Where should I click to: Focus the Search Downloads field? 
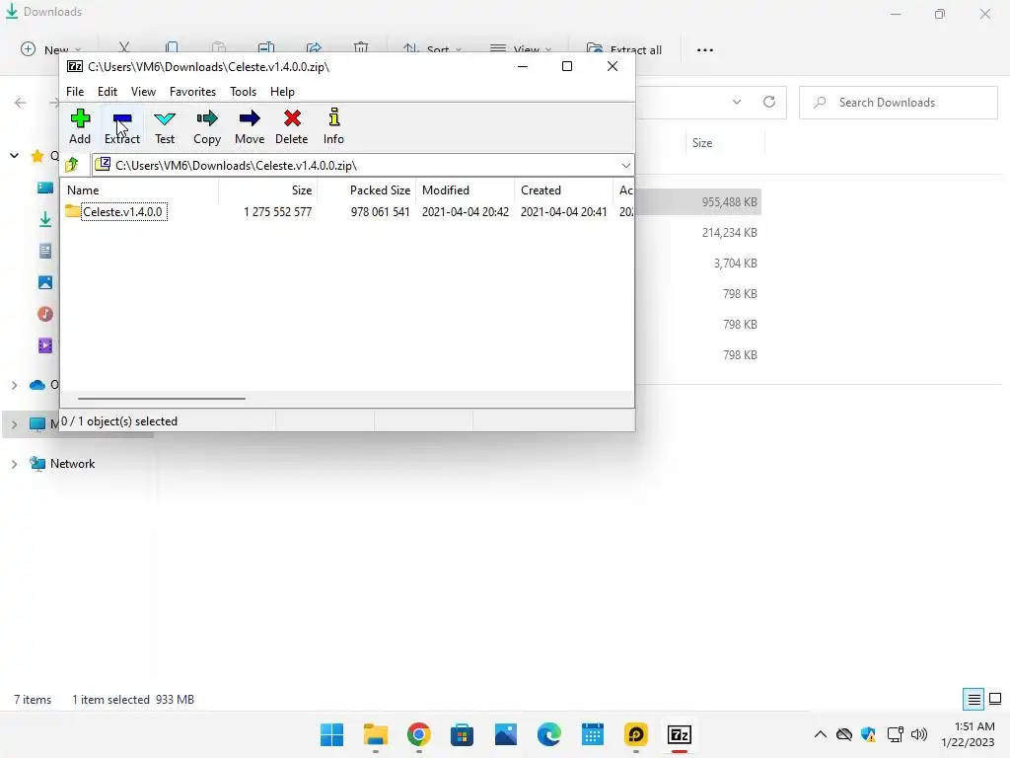pyautogui.click(x=898, y=103)
